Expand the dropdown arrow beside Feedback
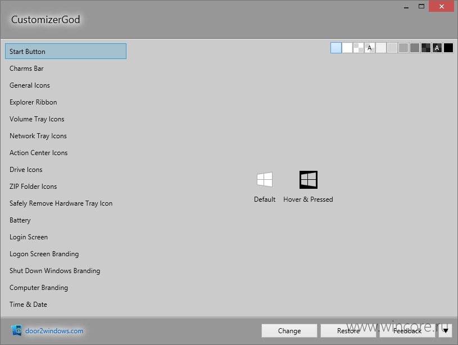The image size is (458, 345). (x=446, y=331)
